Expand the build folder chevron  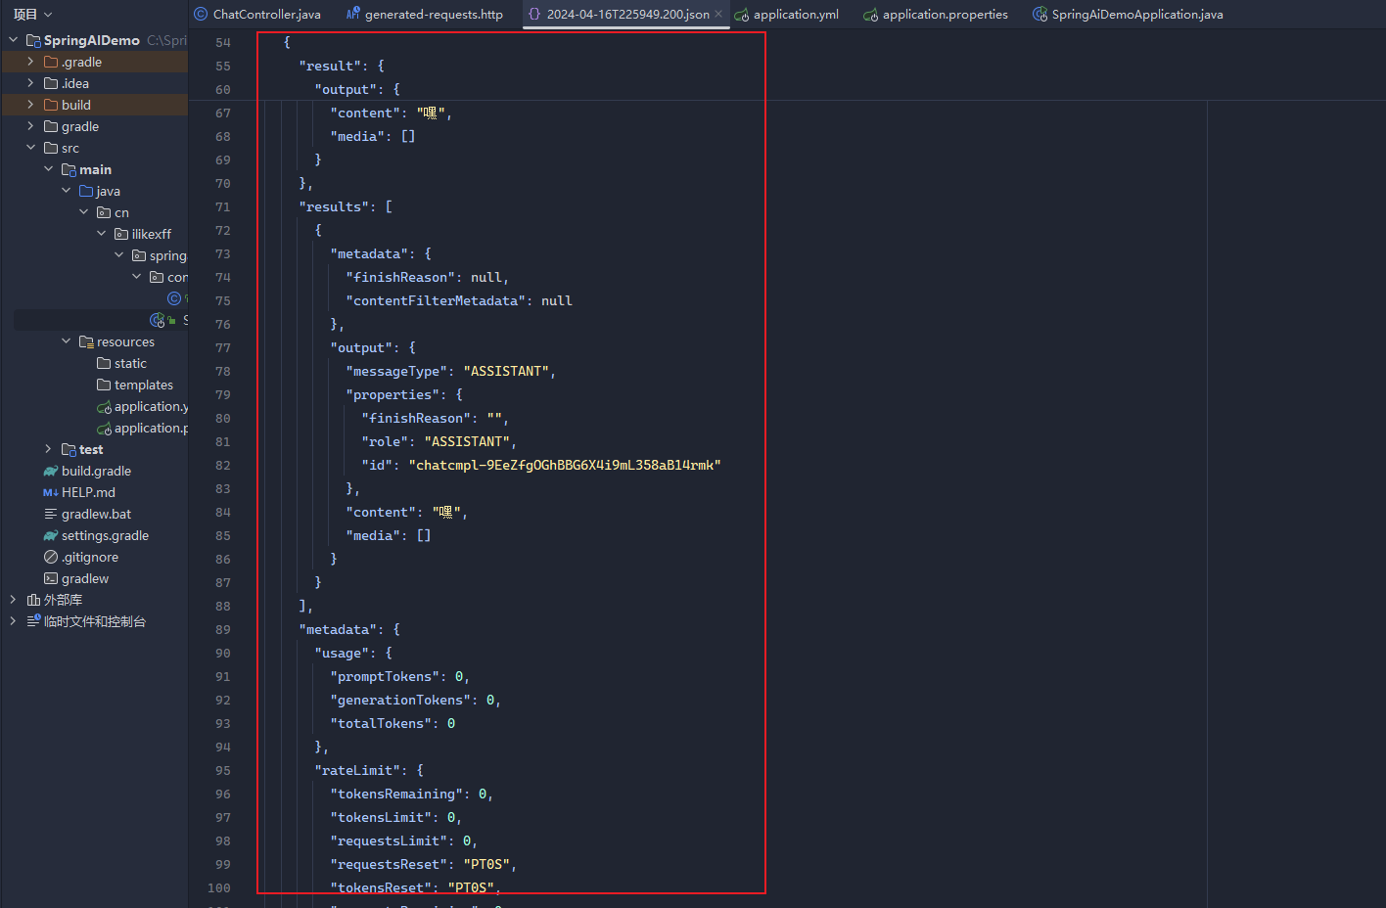coord(30,105)
